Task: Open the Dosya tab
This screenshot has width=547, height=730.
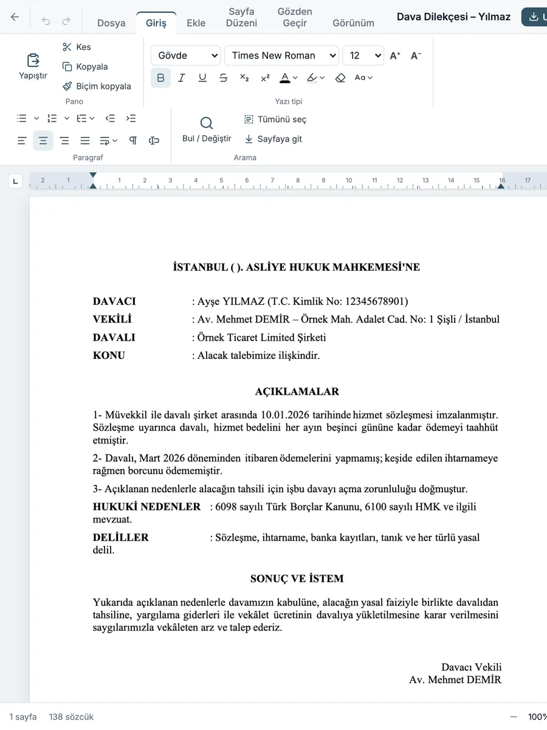Action: pos(111,23)
